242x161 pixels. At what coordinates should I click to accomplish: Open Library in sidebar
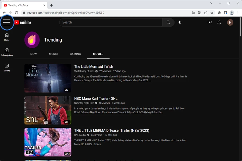(7, 68)
